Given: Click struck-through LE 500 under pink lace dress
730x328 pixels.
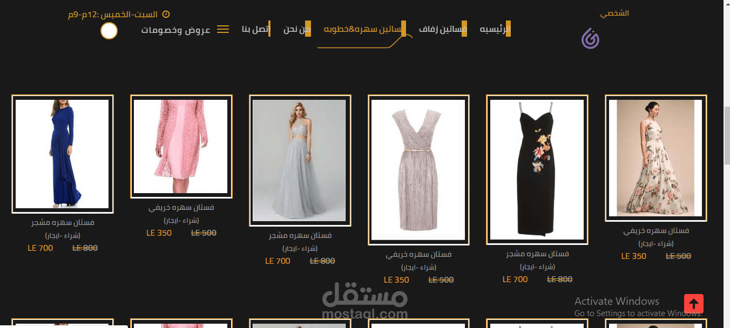Looking at the screenshot, I should coord(204,233).
